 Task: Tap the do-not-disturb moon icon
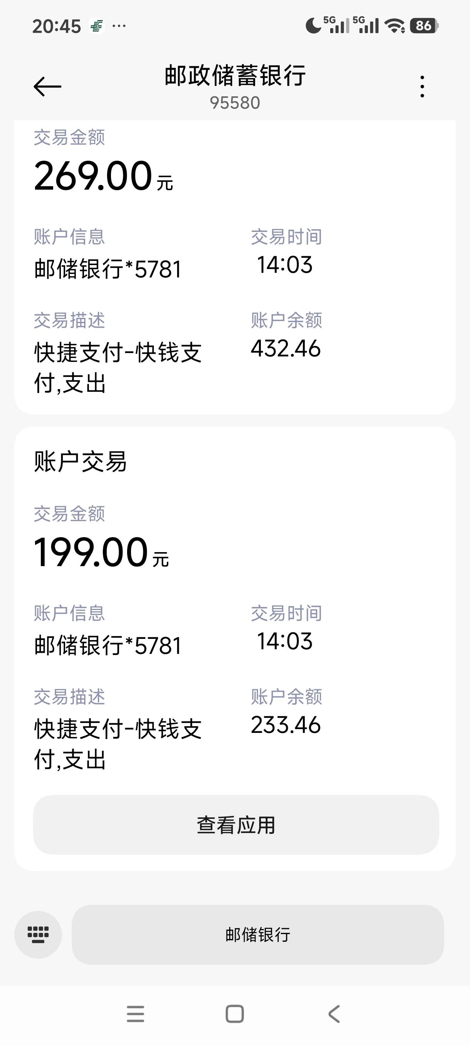[313, 26]
